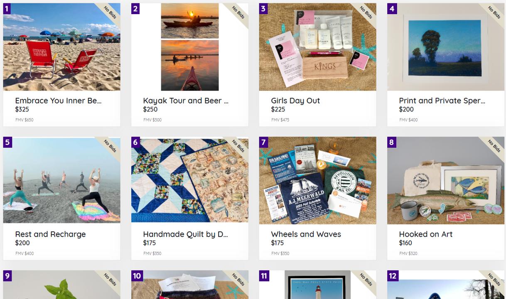Screen dimensions: 506x299
Task: Click the Rest and Recharge title
Action: tap(50, 234)
